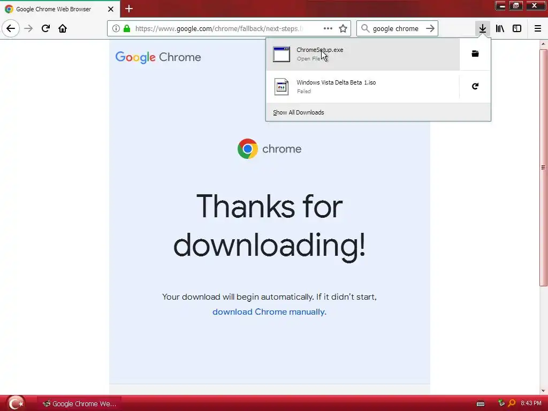Open the Library toolbar icon

500,28
